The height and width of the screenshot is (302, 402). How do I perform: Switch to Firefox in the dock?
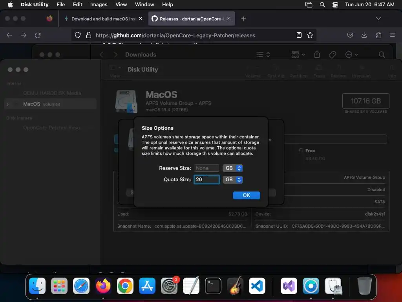103,286
